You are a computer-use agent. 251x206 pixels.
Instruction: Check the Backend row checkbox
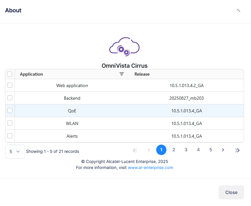point(10,98)
